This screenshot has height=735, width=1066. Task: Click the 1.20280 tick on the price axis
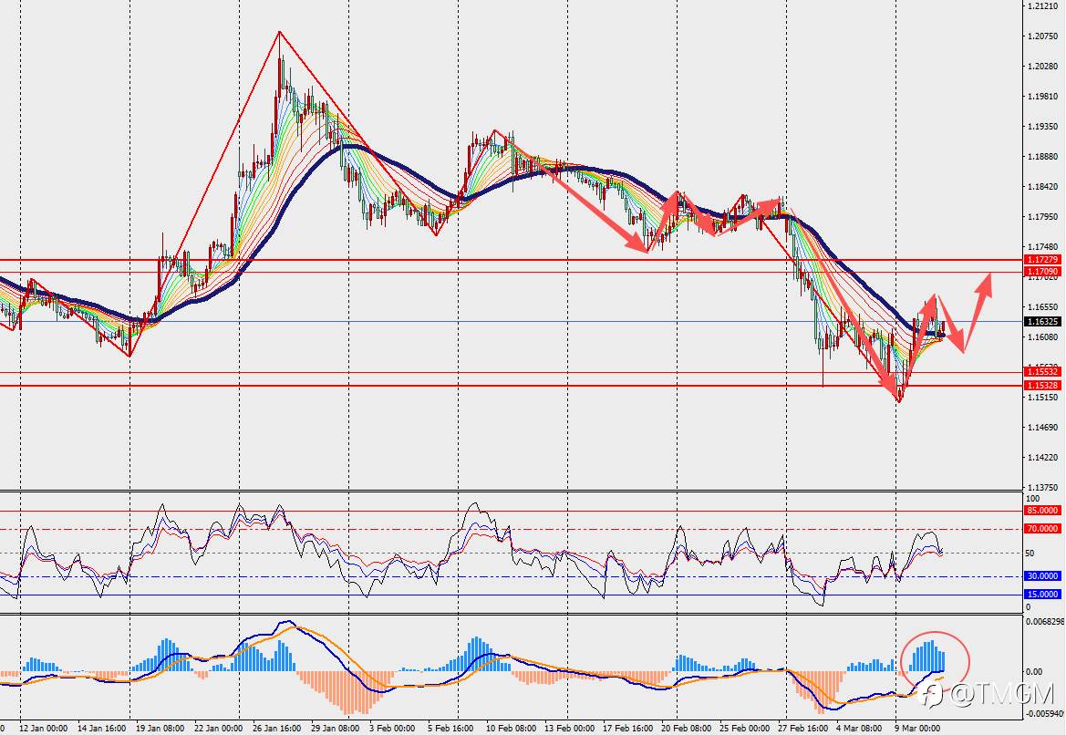click(x=1042, y=66)
